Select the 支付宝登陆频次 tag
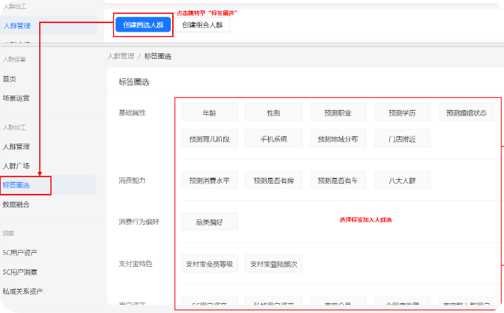 click(274, 263)
